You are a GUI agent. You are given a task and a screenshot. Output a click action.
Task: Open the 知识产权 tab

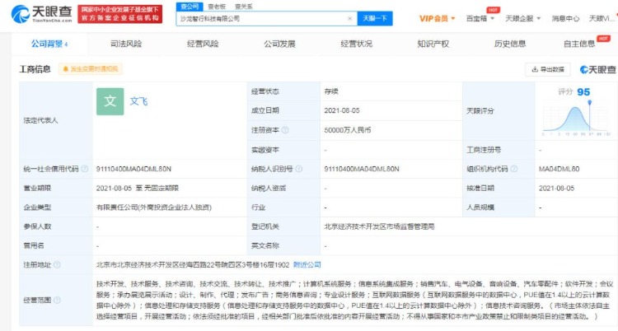[433, 44]
